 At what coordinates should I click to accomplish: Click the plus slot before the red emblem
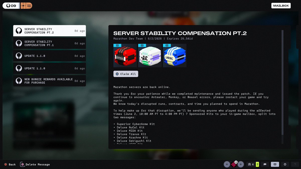(227, 164)
